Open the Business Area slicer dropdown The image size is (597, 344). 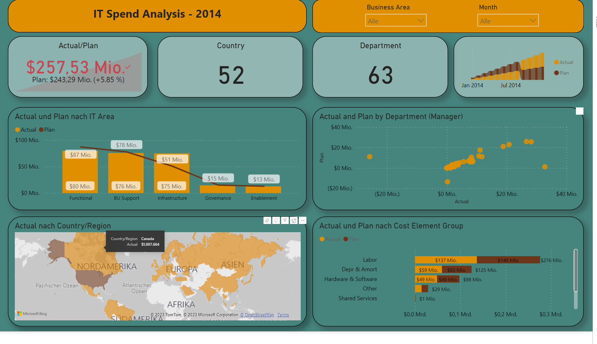[x=421, y=20]
